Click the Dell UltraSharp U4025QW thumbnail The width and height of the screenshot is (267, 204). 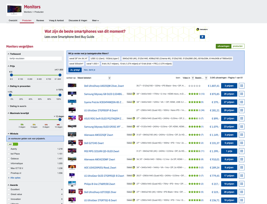click(72, 86)
